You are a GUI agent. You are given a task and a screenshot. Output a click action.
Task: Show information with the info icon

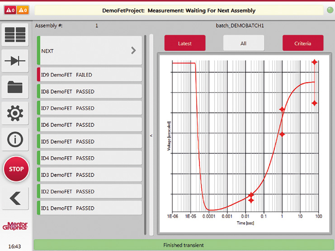click(15, 139)
